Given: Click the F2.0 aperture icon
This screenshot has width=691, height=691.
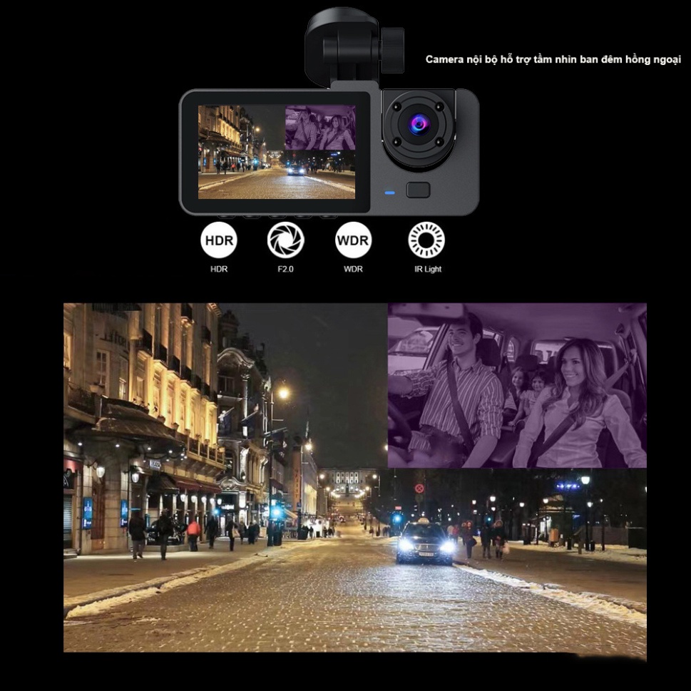Looking at the screenshot, I should [287, 240].
